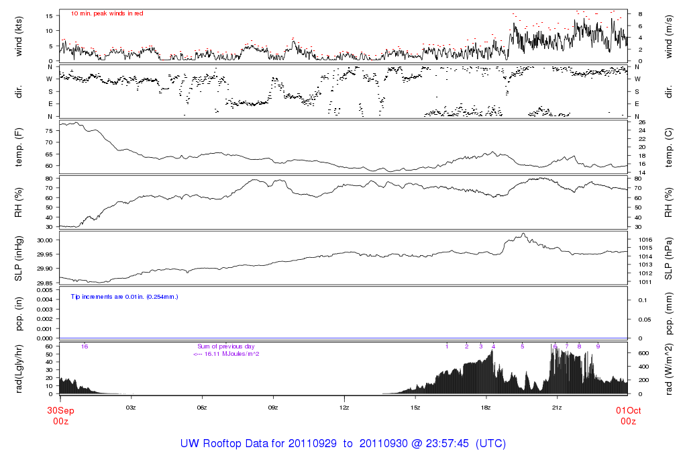Click the blue "UW Rooftop Data" chart title
The height and width of the screenshot is (470, 687).
343,444
